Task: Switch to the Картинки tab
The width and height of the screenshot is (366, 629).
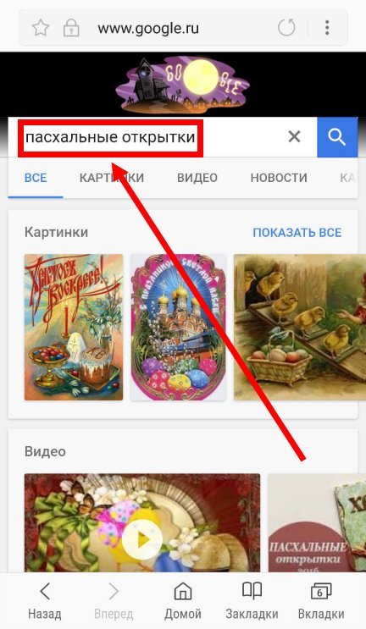Action: pyautogui.click(x=112, y=178)
